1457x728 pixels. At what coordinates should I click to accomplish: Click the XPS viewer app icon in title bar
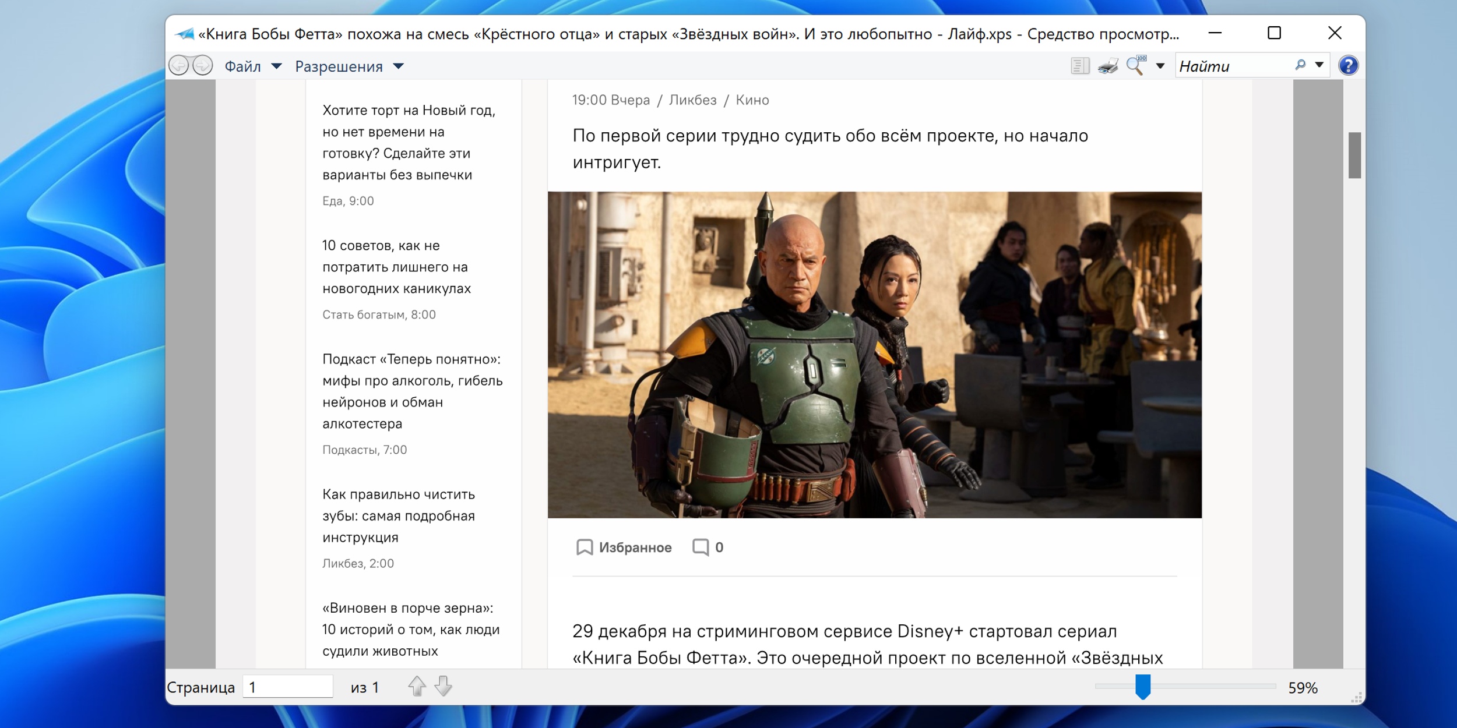pos(184,34)
